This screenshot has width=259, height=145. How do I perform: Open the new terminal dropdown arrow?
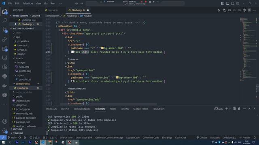coord(229,109)
